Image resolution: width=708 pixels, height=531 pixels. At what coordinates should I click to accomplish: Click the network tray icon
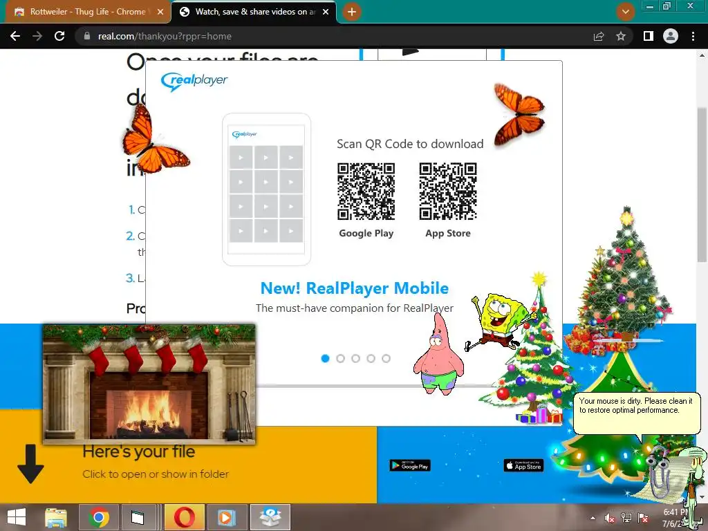tap(626, 519)
